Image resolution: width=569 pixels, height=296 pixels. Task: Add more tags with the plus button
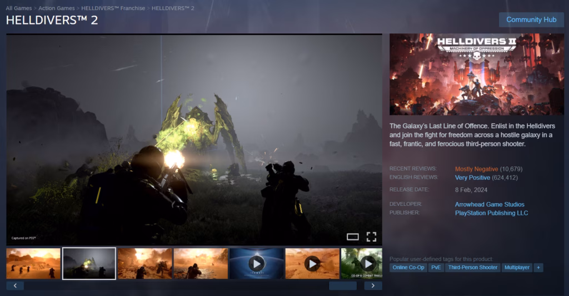point(538,267)
